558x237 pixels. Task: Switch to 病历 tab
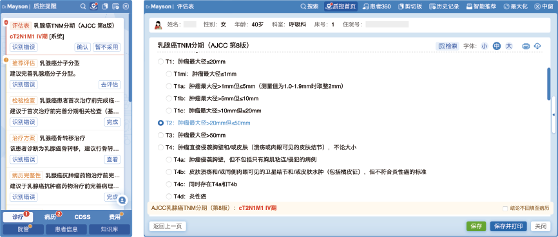pos(50,217)
